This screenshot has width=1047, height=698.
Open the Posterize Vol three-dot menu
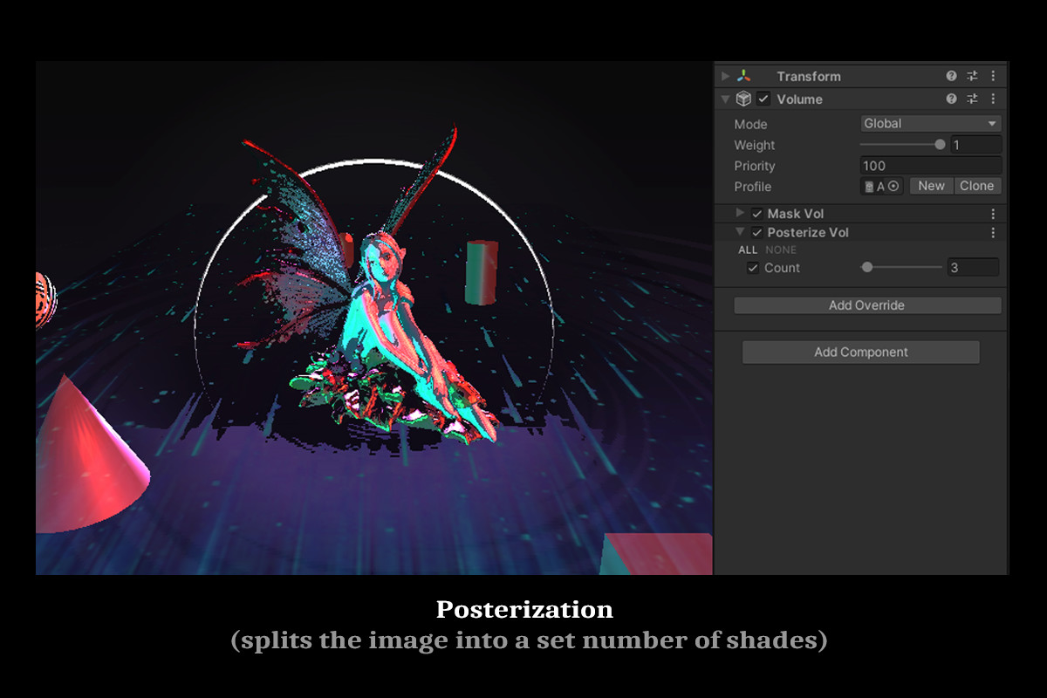tap(993, 232)
